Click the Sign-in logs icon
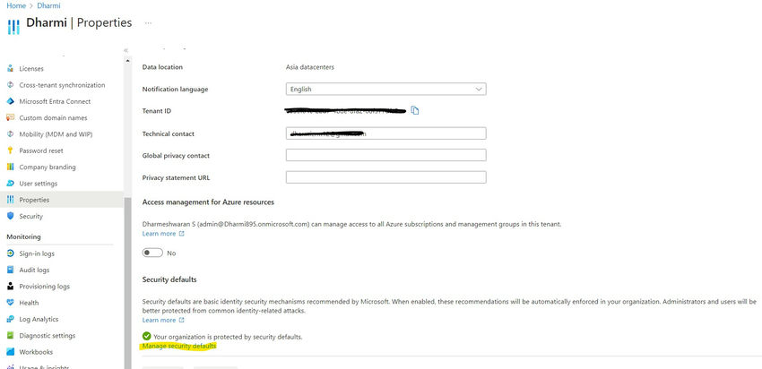 tap(10, 253)
